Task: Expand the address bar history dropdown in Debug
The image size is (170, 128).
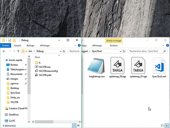Action: click(x=60, y=51)
